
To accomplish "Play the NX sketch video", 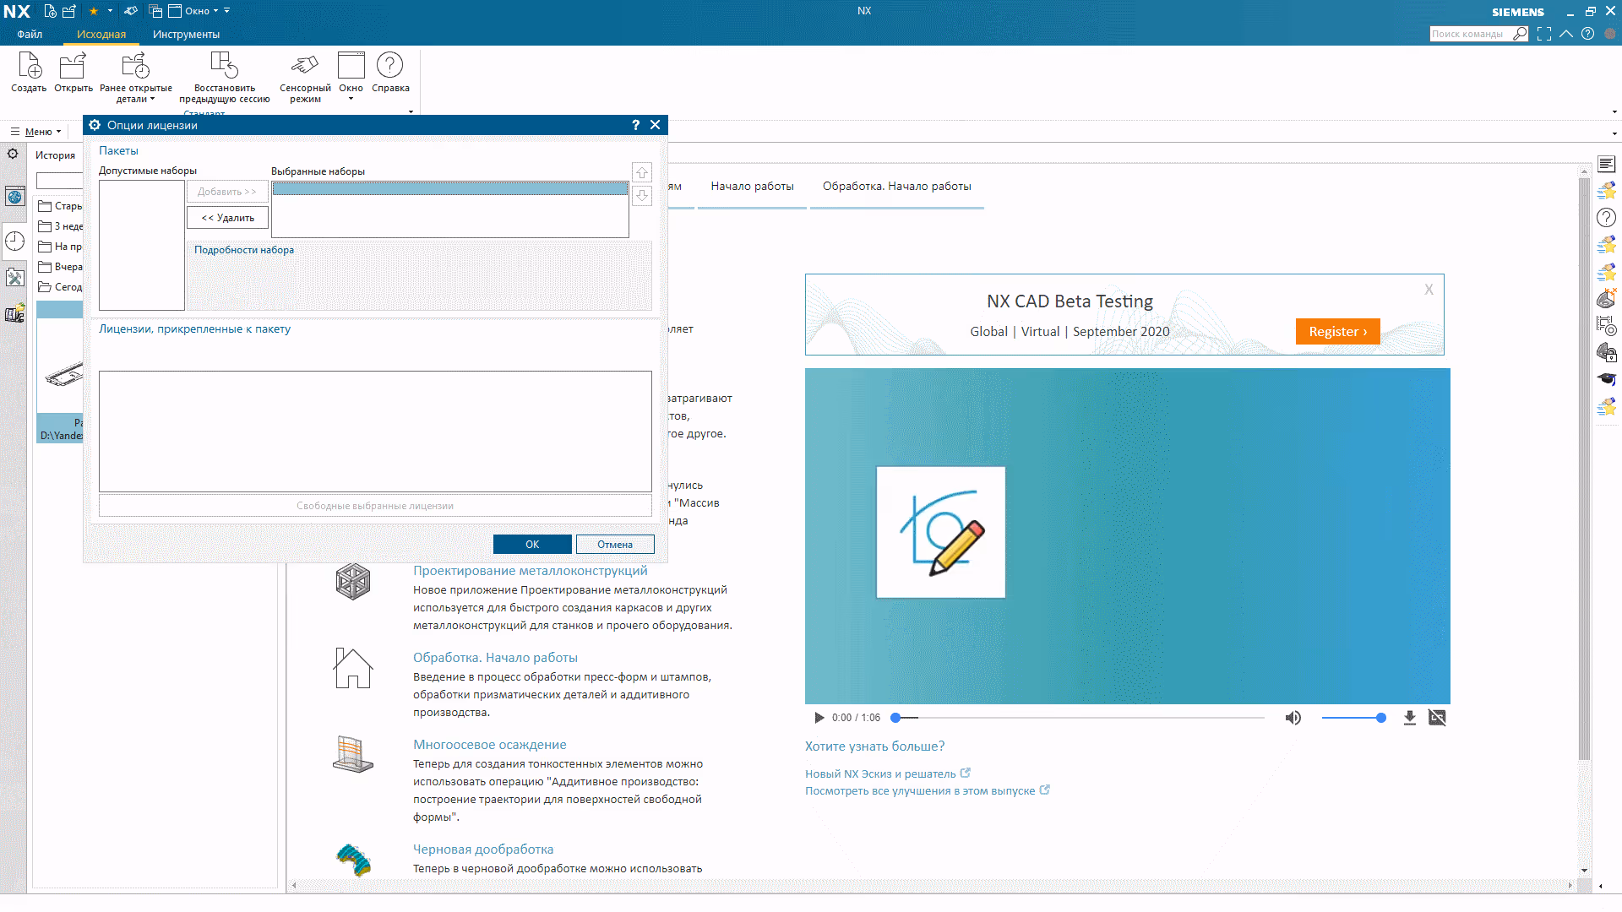I will click(x=819, y=718).
